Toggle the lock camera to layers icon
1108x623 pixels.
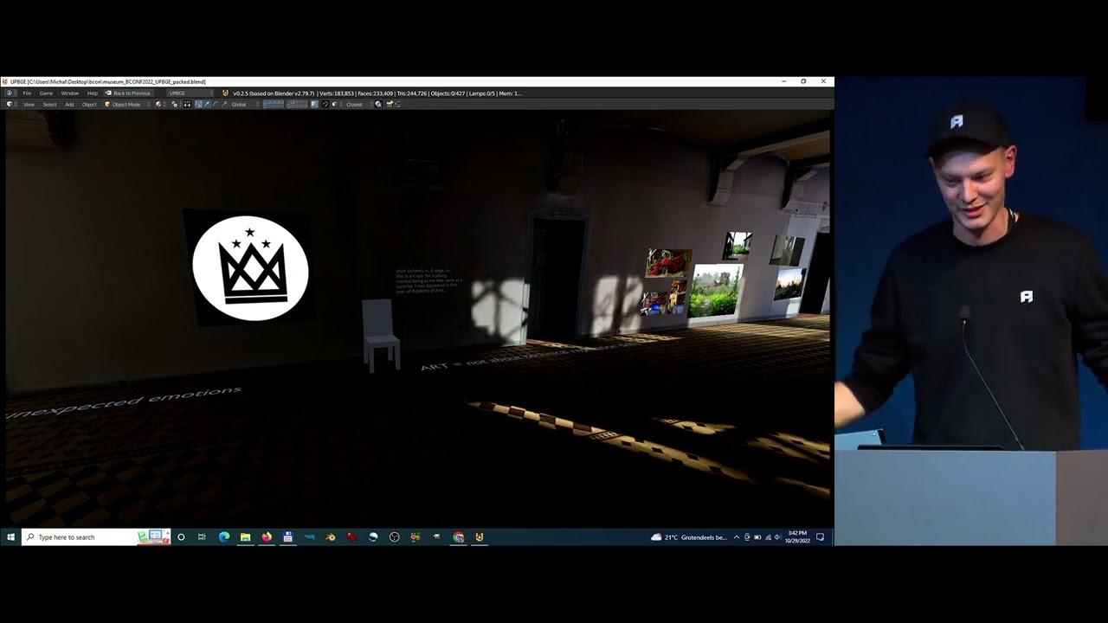(x=315, y=104)
